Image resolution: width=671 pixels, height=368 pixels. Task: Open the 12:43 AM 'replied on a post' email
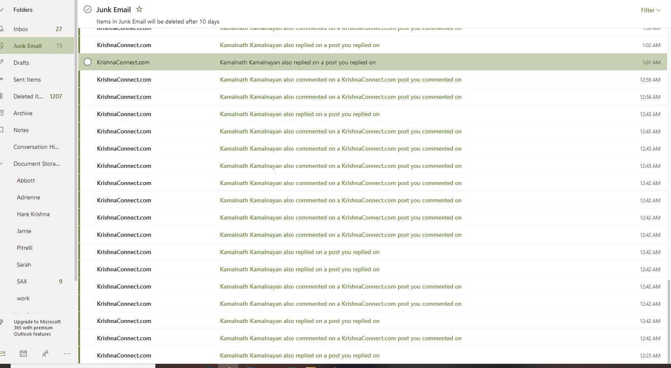(373, 114)
